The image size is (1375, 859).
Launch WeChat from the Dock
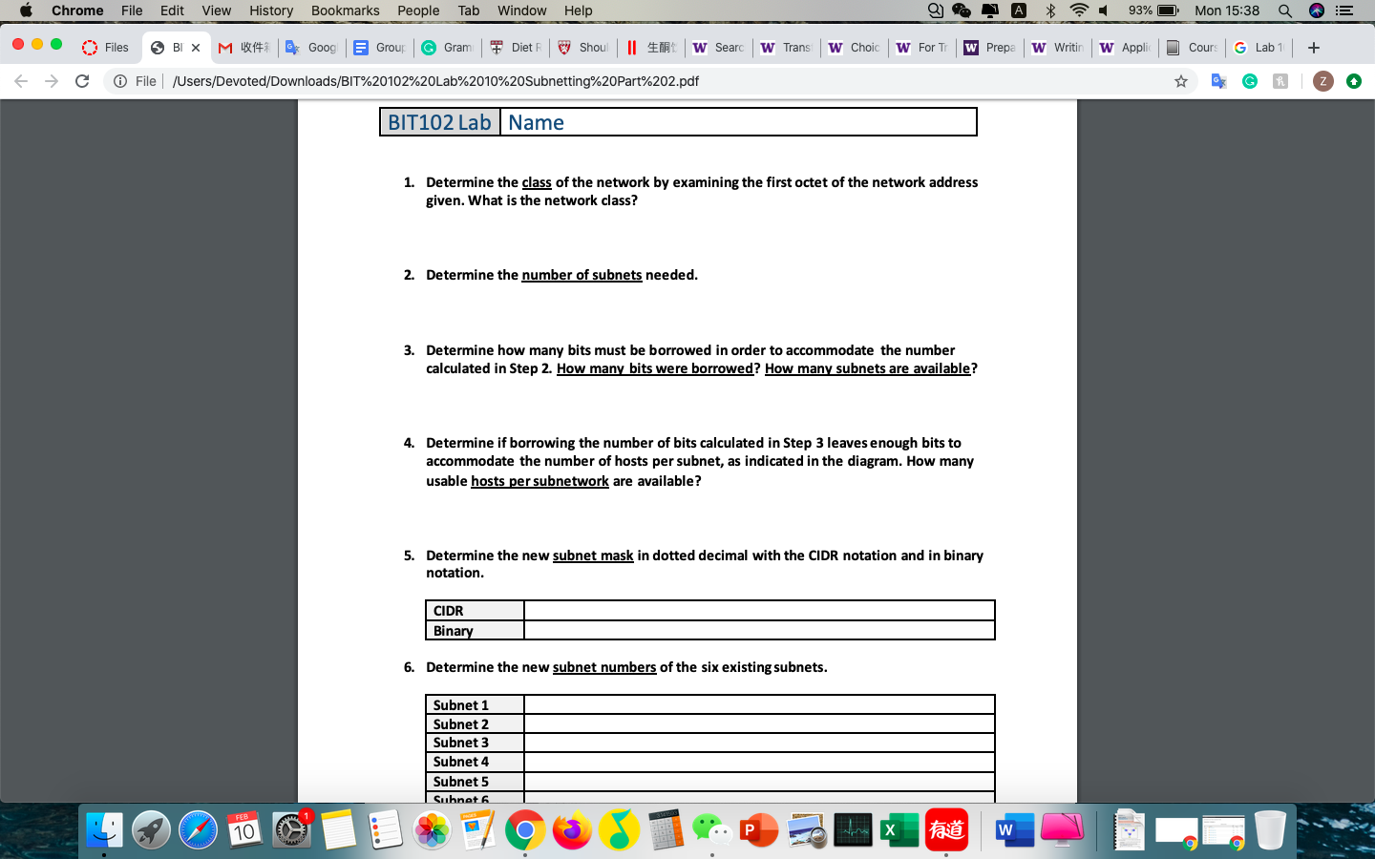click(711, 830)
